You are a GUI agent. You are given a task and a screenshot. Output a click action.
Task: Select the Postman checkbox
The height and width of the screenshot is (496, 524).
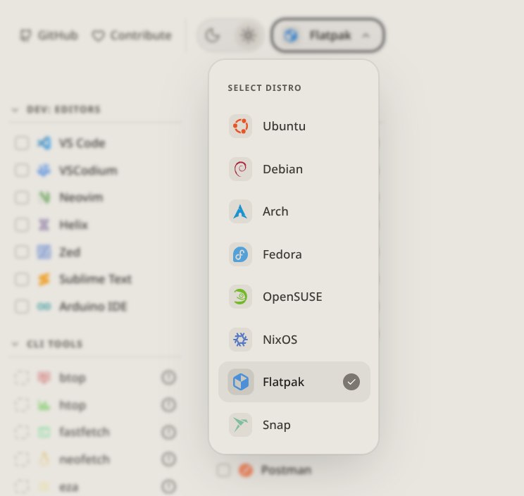pos(223,470)
